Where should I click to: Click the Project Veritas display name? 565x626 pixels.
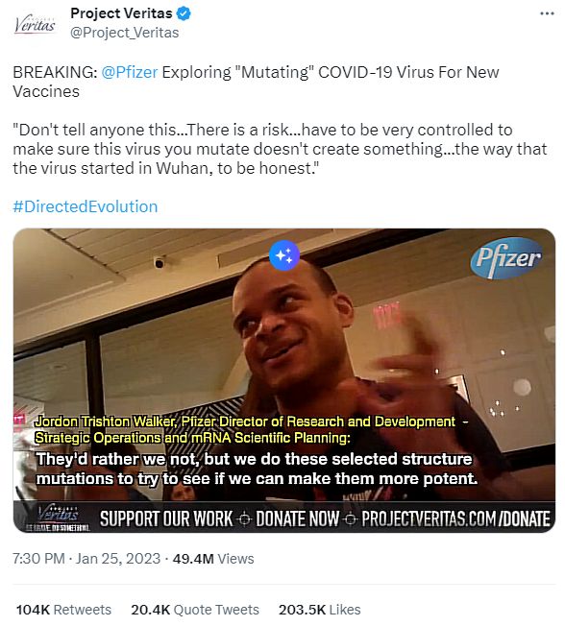coord(121,13)
